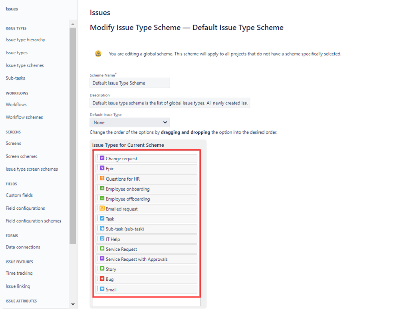
Task: Grab the drag handle for Questions for HR
Action: click(x=97, y=178)
